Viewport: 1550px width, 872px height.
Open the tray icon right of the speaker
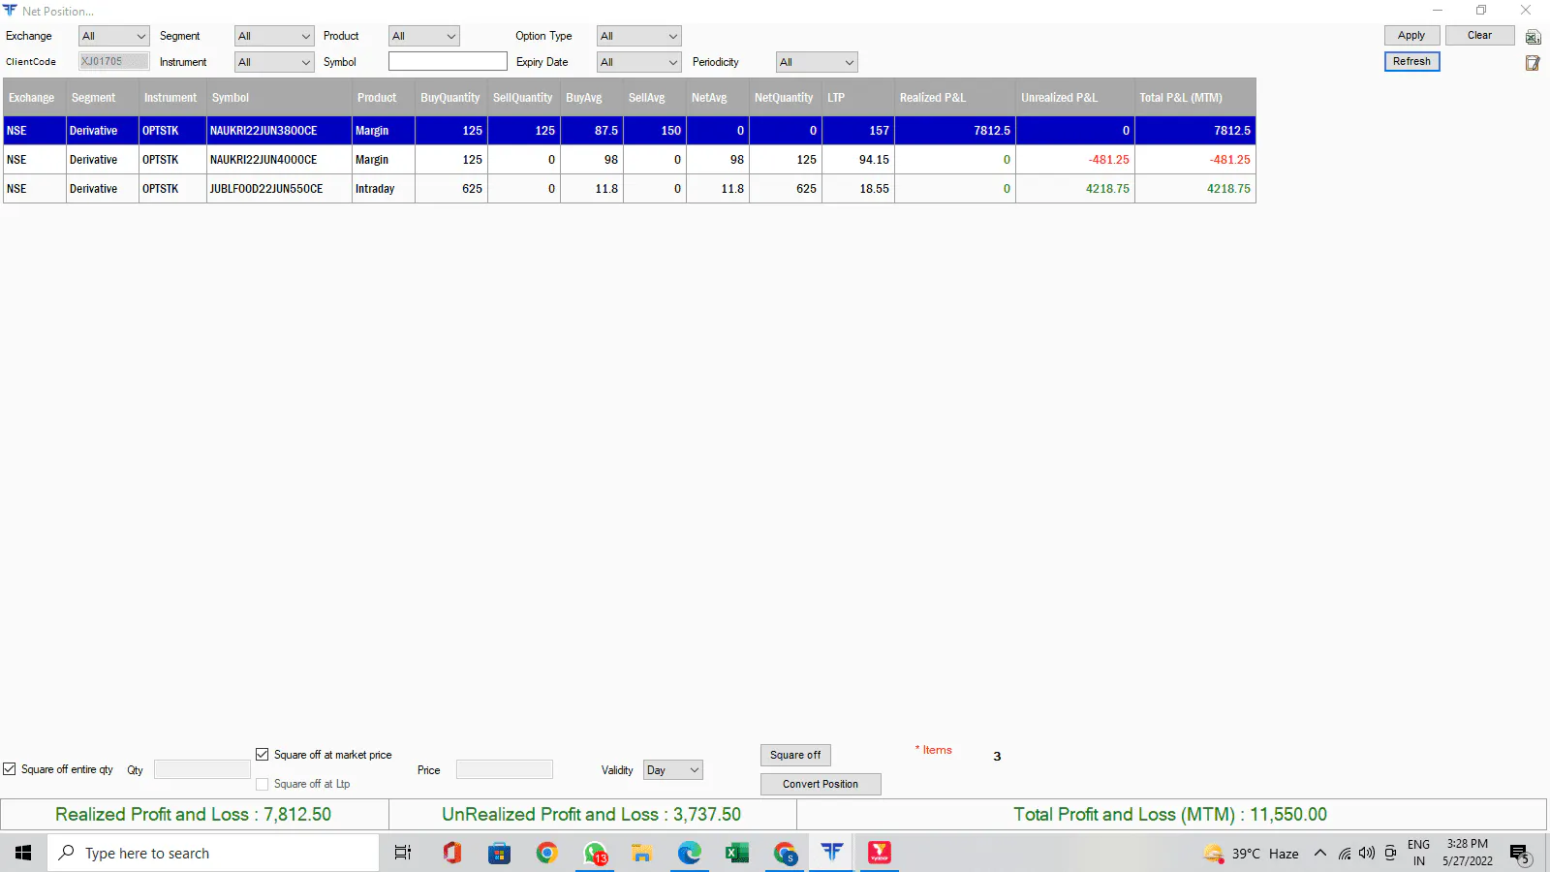click(1390, 853)
